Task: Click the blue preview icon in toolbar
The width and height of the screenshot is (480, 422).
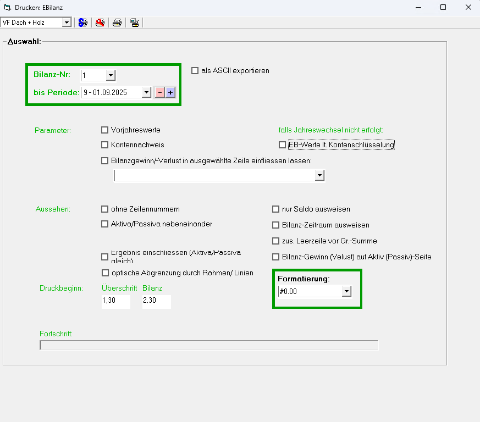Action: coord(83,23)
